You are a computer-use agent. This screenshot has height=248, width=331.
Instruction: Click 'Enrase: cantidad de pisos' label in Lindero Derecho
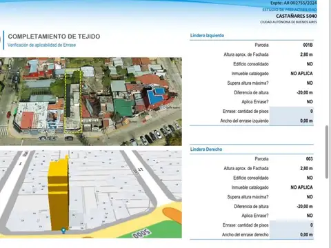[245, 225]
